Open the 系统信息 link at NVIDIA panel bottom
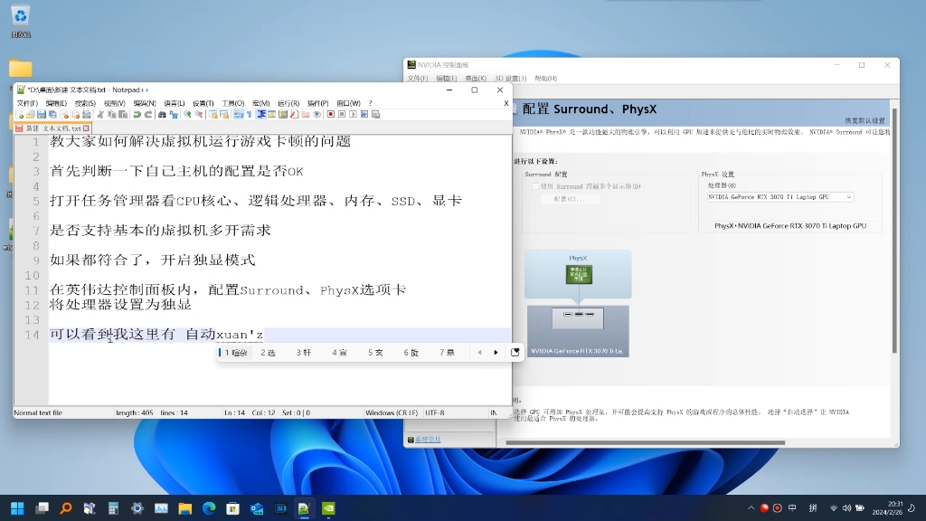Screen dimensions: 926x521 (x=428, y=440)
